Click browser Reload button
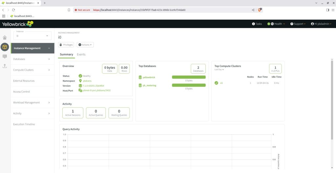Screen dimensions: 336x173 pyautogui.click(x=13, y=10)
